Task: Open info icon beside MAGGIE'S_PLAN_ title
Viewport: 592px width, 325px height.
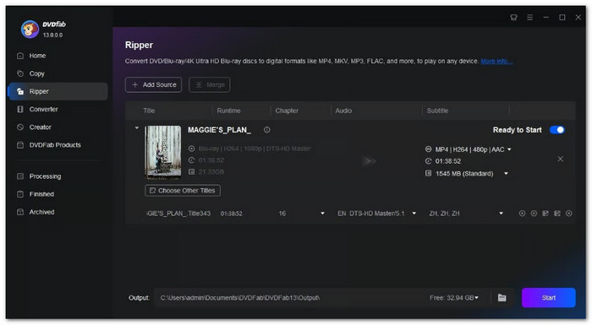Action: 267,130
